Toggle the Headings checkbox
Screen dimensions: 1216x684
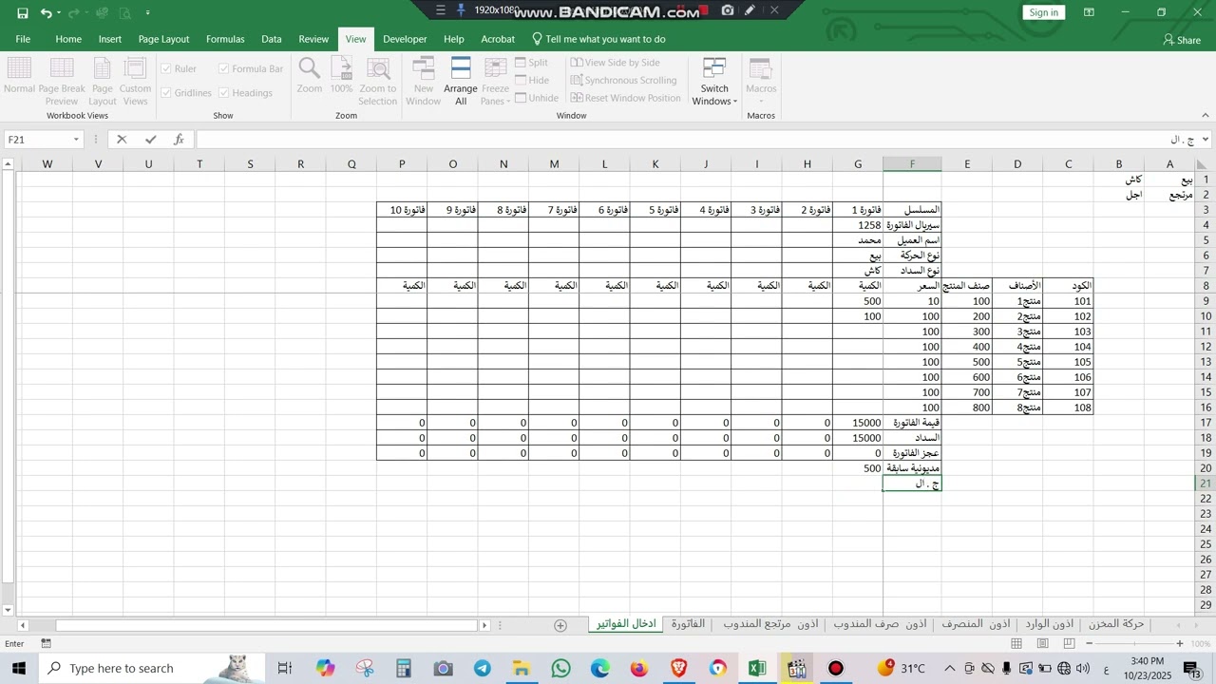click(x=224, y=92)
